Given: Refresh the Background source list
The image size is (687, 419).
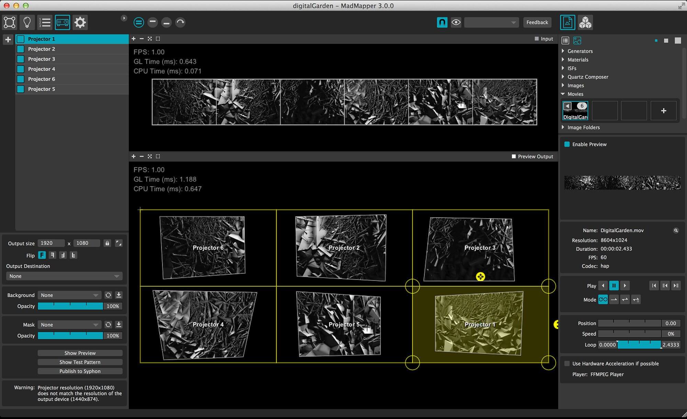Looking at the screenshot, I should (108, 295).
